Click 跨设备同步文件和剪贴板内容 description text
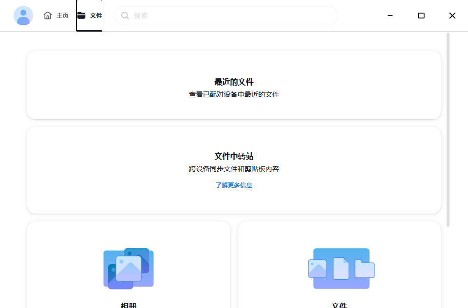The width and height of the screenshot is (468, 308). click(x=234, y=169)
